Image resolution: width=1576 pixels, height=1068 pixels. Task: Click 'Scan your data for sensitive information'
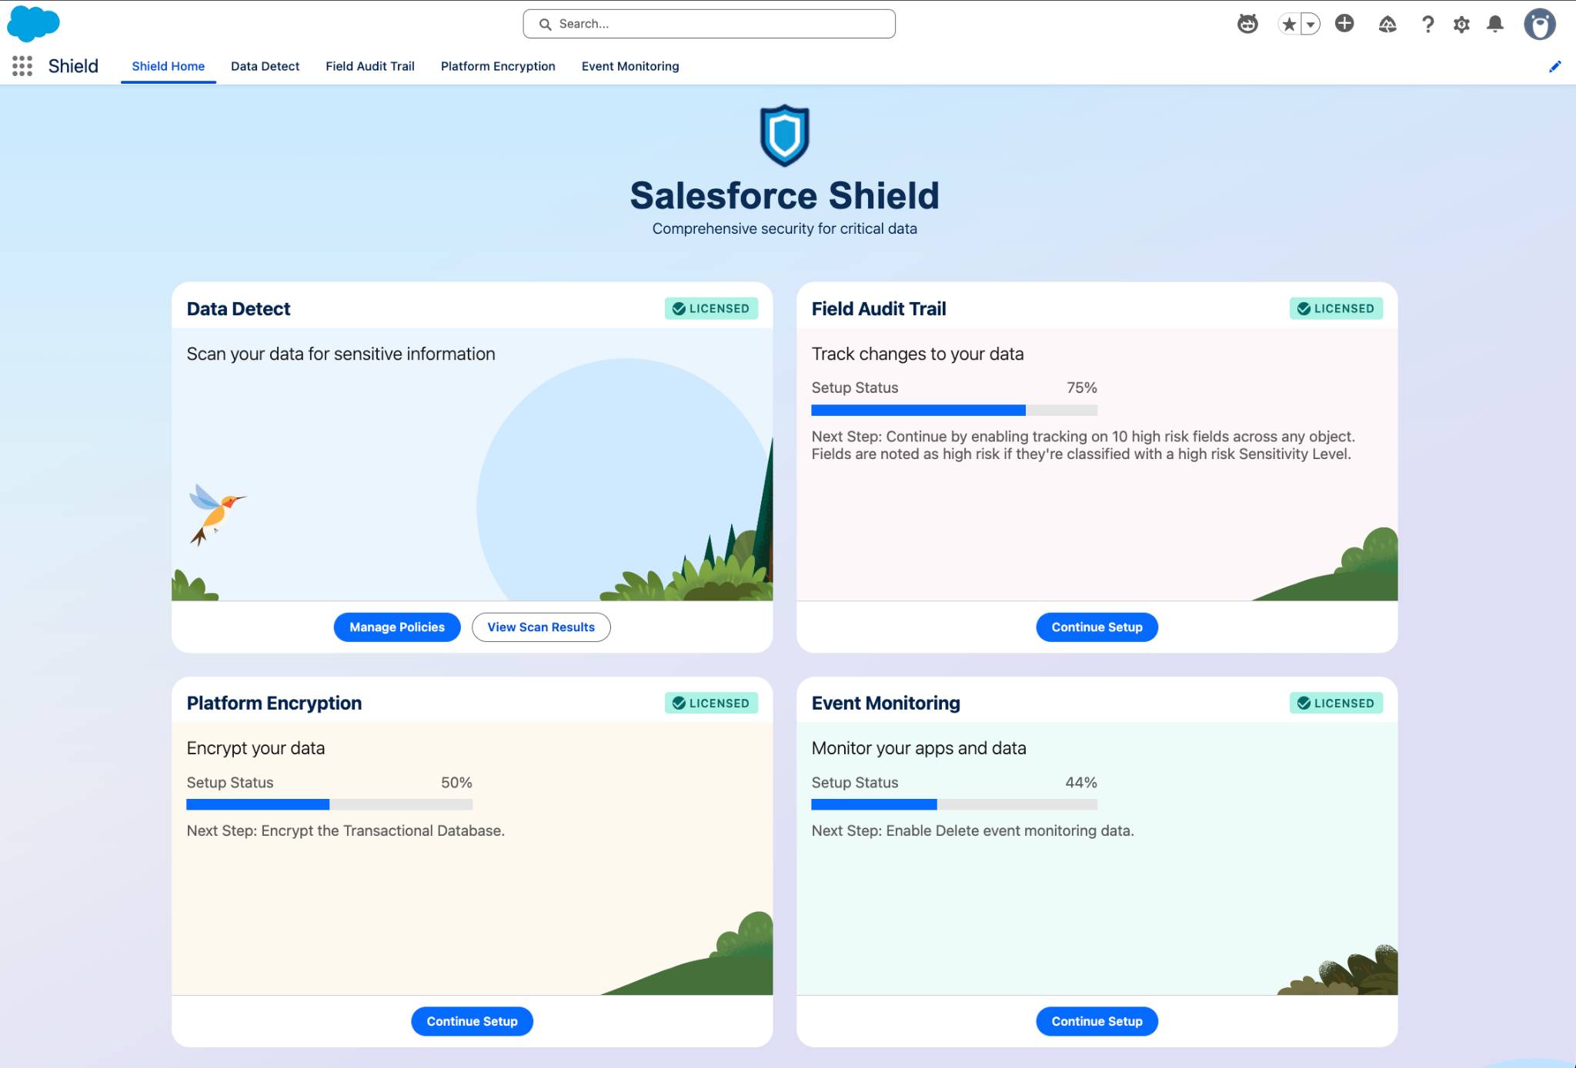click(341, 354)
